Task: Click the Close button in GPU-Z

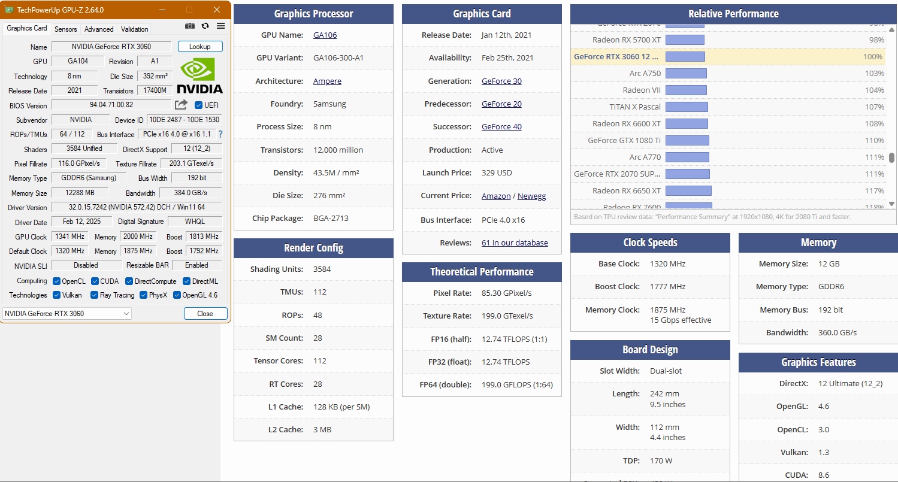Action: click(x=205, y=314)
